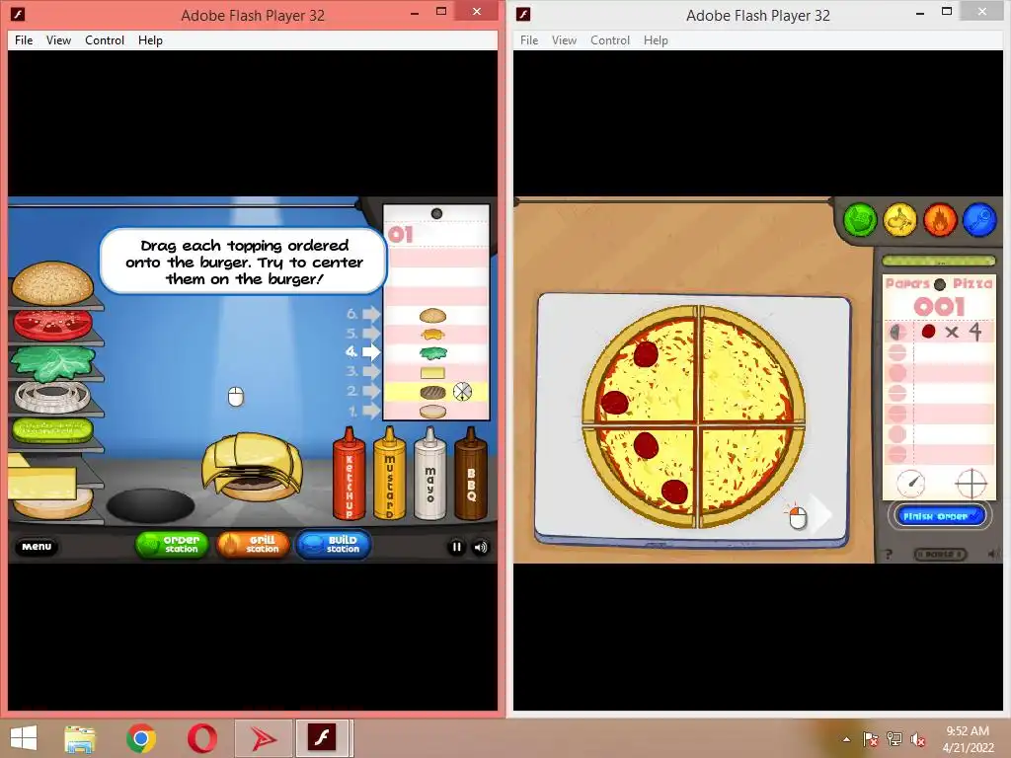The width and height of the screenshot is (1011, 758).
Task: Click the bottom bun item on order ticket
Action: (x=432, y=412)
